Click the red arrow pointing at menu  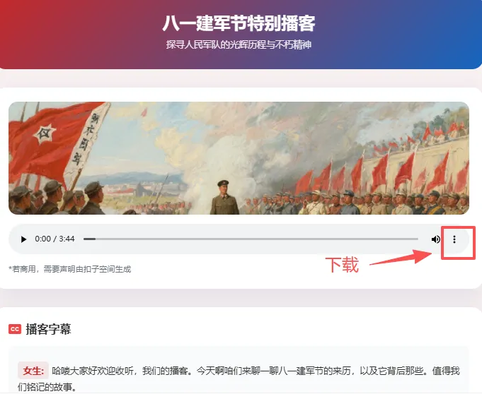coord(401,257)
